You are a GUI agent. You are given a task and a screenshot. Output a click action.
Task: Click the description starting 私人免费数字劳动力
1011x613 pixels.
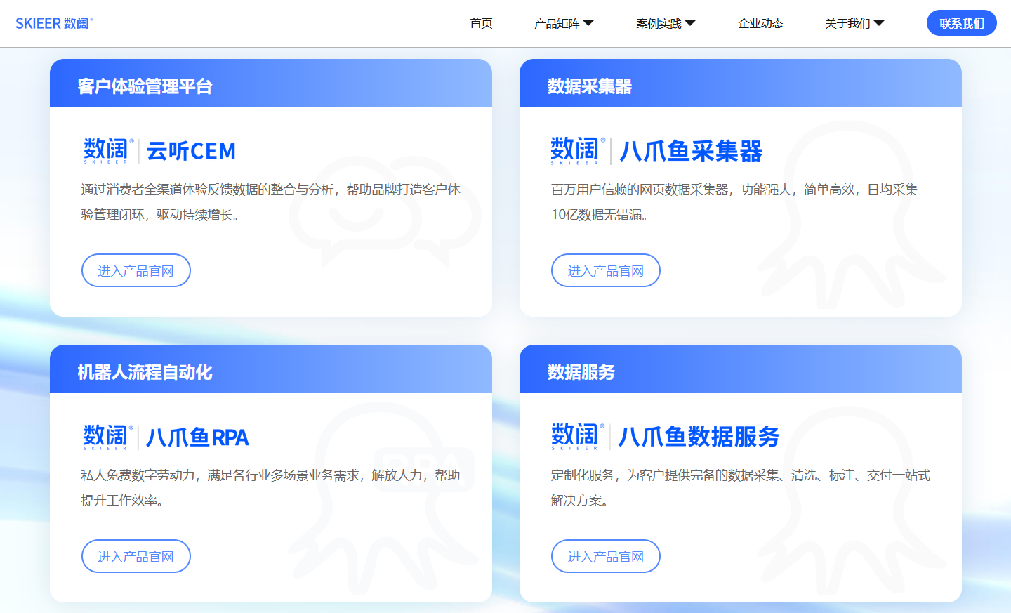pos(270,488)
